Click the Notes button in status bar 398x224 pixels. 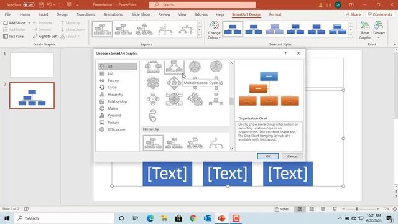282,209
